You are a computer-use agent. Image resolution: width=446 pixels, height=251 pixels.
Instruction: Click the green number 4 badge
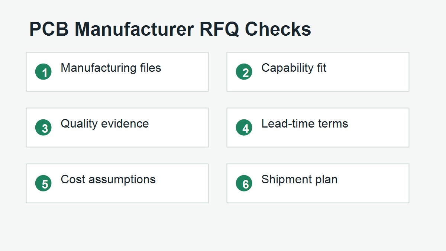244,128
